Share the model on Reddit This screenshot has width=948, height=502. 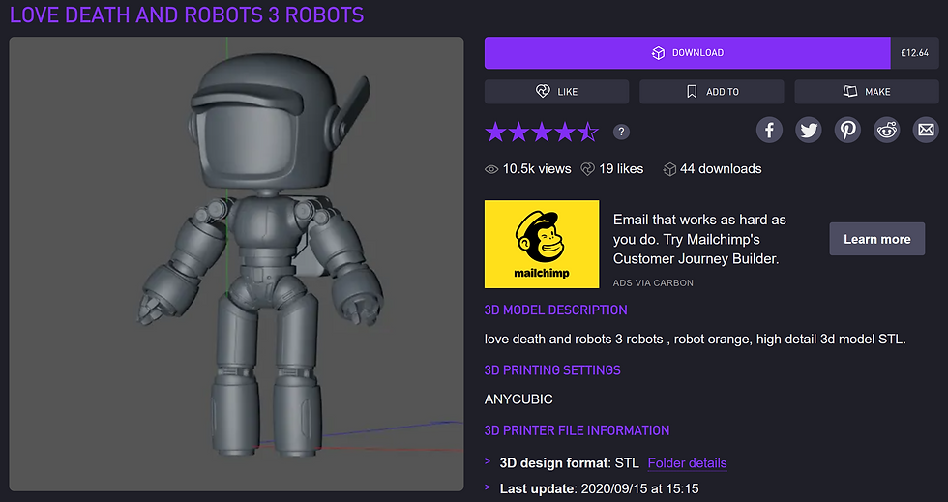(887, 130)
